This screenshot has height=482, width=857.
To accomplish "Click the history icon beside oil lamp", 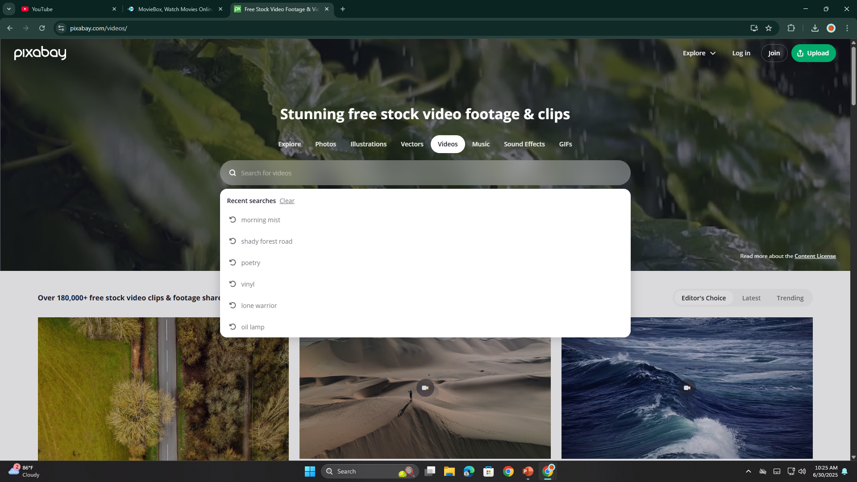I will [x=233, y=327].
